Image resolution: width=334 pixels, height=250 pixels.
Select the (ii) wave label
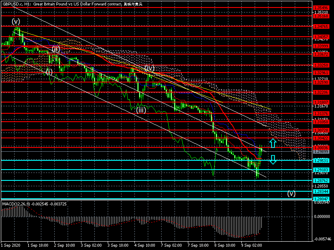pyautogui.click(x=56, y=49)
